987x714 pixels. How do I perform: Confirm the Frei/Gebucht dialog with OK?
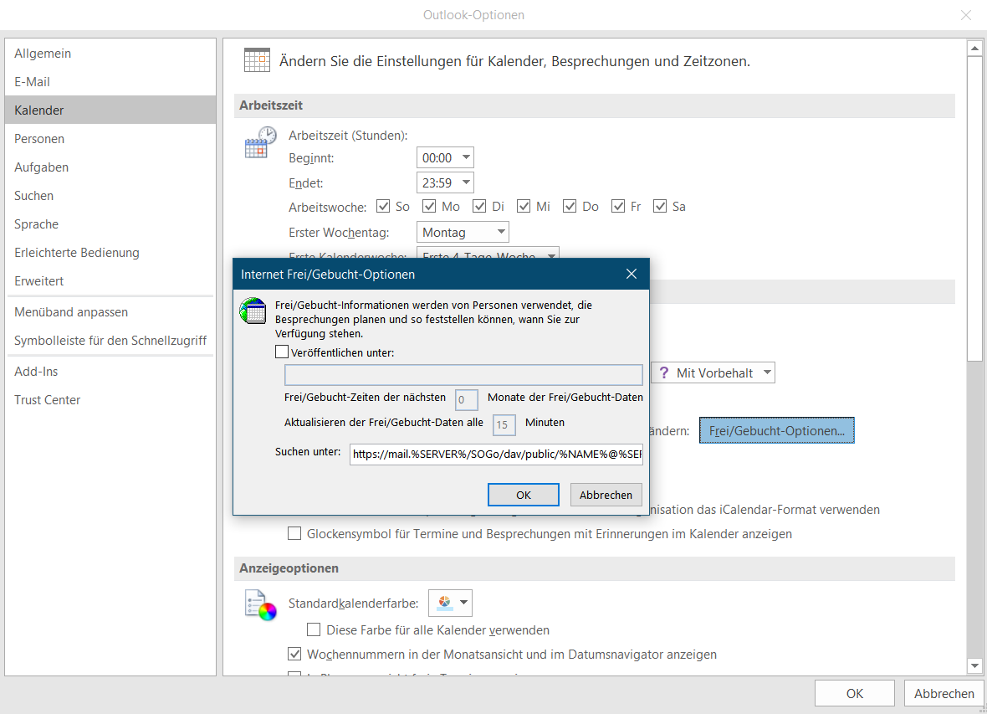click(523, 495)
